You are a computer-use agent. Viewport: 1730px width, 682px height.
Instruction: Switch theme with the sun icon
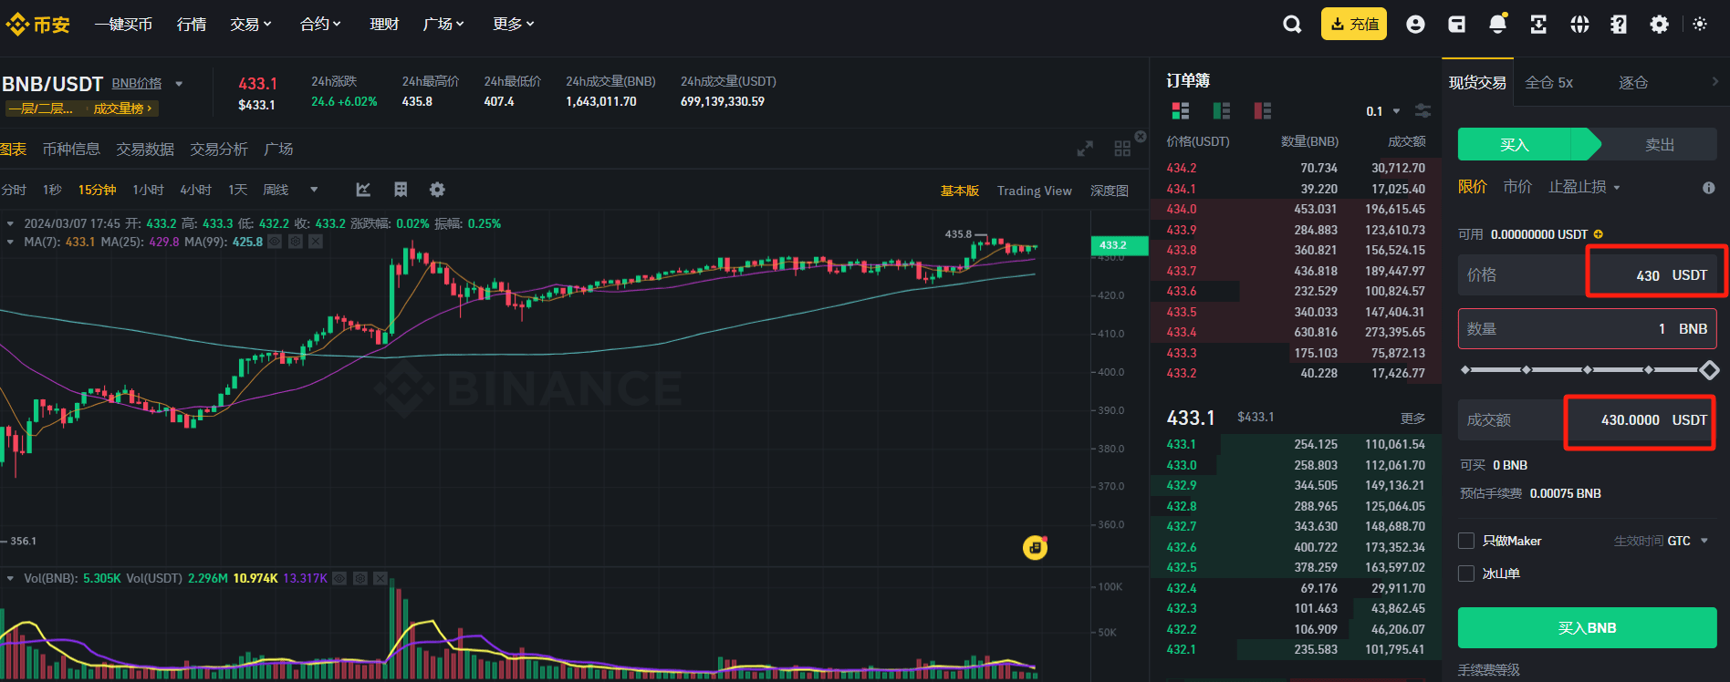[1700, 25]
